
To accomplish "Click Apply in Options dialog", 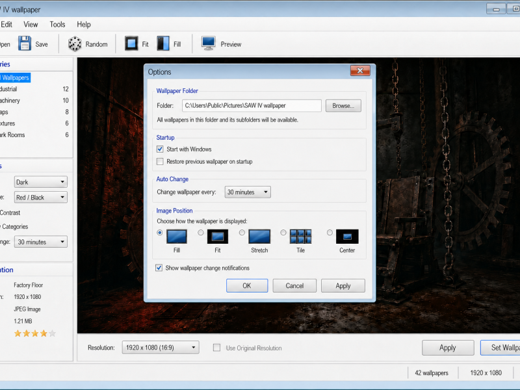I will point(343,285).
